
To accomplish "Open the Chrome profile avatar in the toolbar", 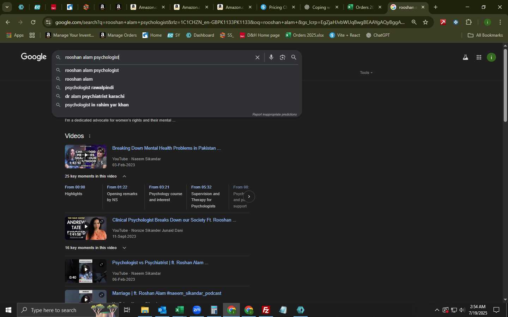I will coord(488,22).
